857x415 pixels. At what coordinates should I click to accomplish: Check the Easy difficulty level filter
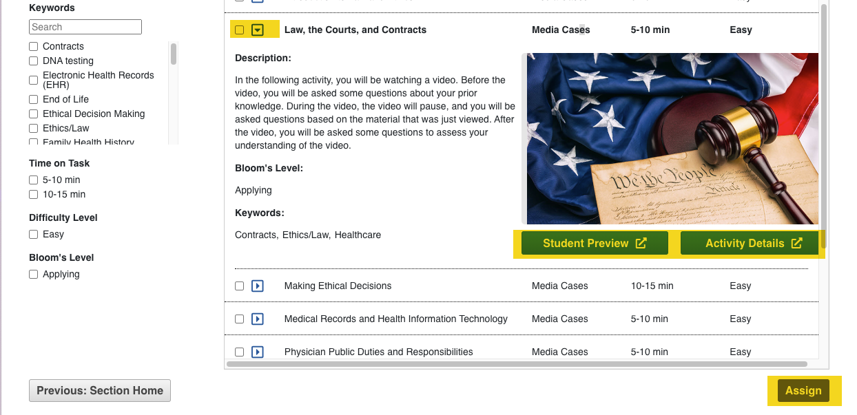(34, 235)
